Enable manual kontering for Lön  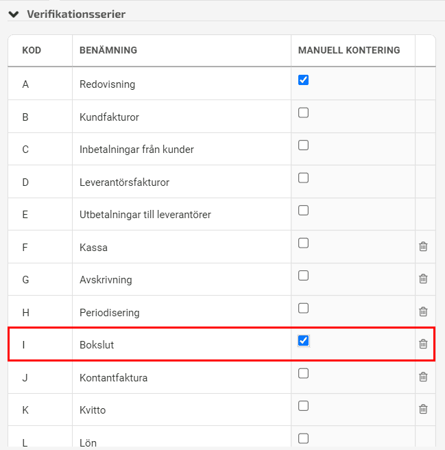pos(303,438)
